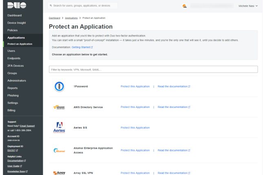The height and width of the screenshot is (175, 265).
Task: Click the AWS Directory Service name text
Action: (x=88, y=107)
